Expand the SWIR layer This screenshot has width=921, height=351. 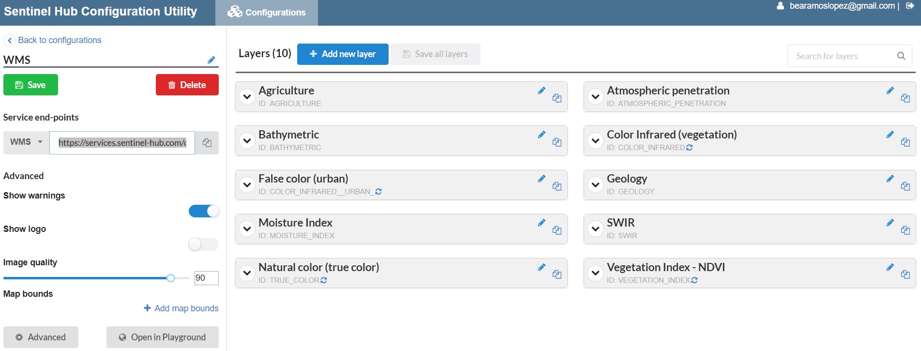pyautogui.click(x=596, y=229)
